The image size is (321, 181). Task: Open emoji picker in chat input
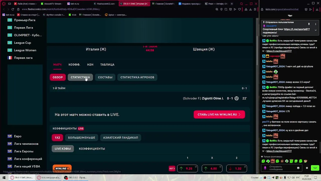click(298, 168)
